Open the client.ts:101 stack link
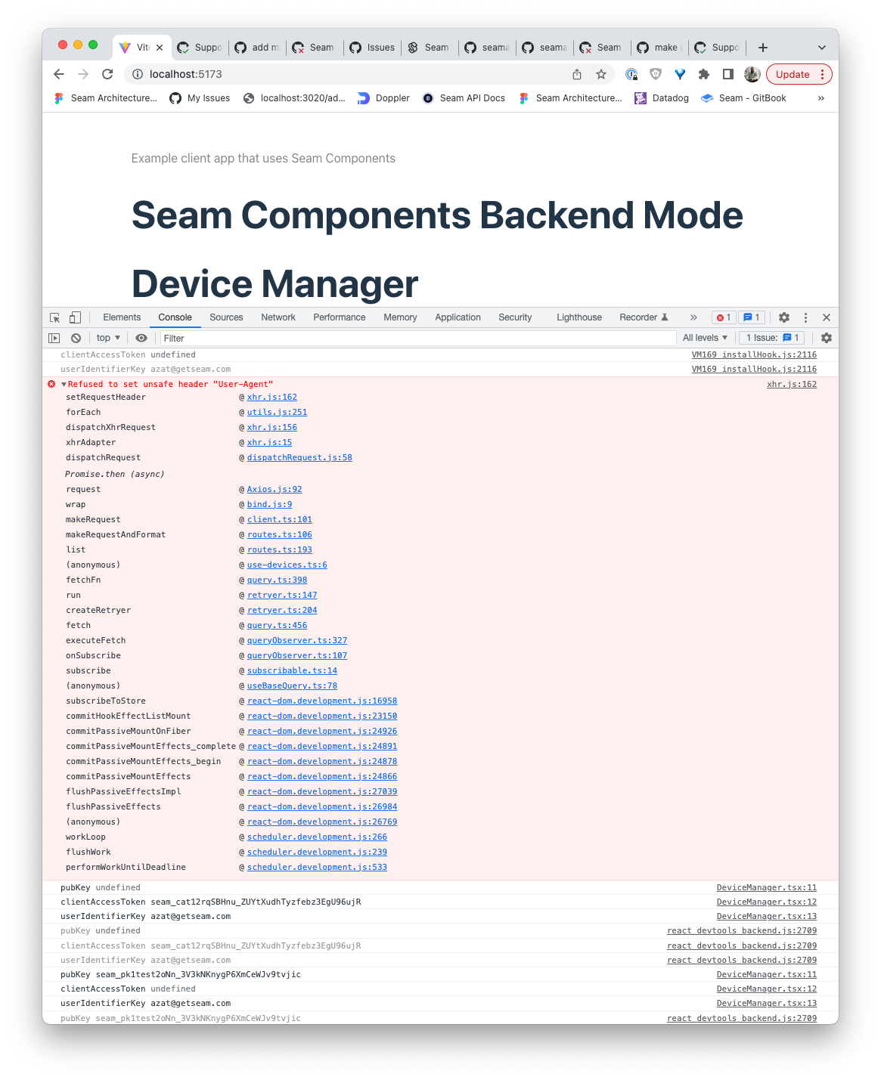The height and width of the screenshot is (1080, 881). click(x=280, y=520)
